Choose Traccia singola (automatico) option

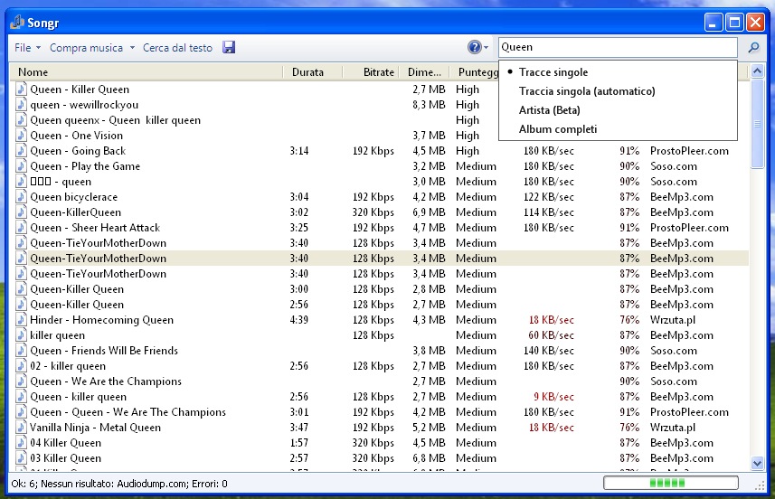coord(586,91)
